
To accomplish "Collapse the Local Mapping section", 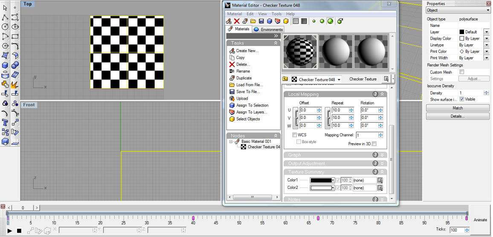I will [382, 94].
